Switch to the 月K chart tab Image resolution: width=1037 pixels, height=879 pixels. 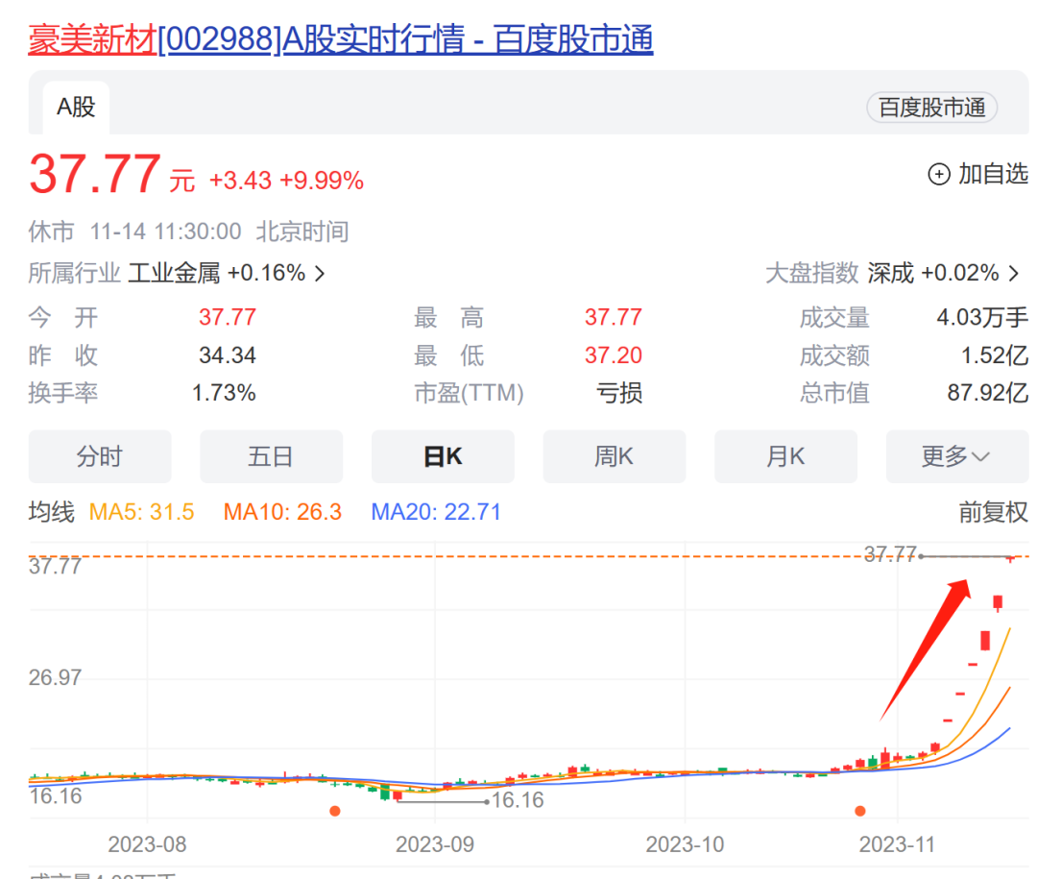[785, 456]
